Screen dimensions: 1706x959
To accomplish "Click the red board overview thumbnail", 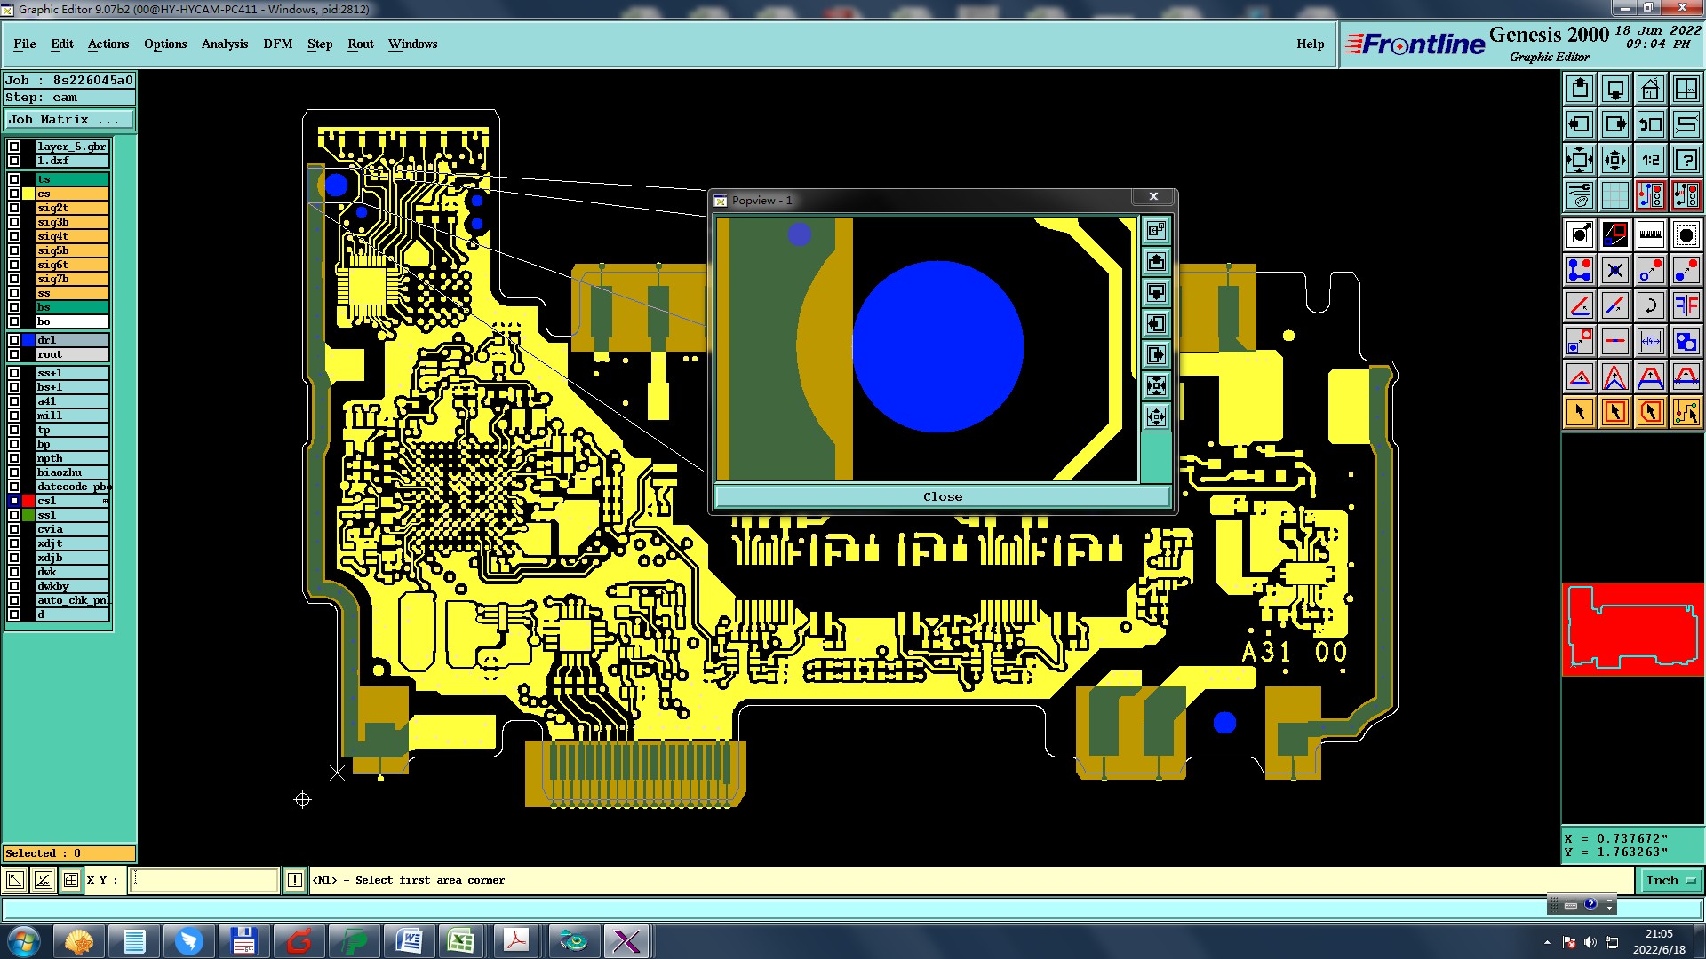I will coord(1633,629).
